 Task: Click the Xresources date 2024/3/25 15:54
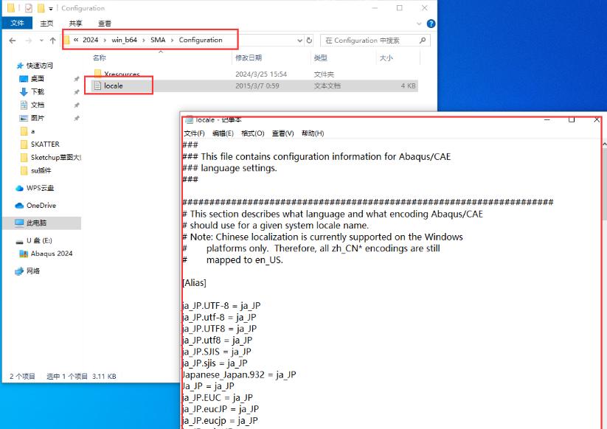[x=261, y=74]
